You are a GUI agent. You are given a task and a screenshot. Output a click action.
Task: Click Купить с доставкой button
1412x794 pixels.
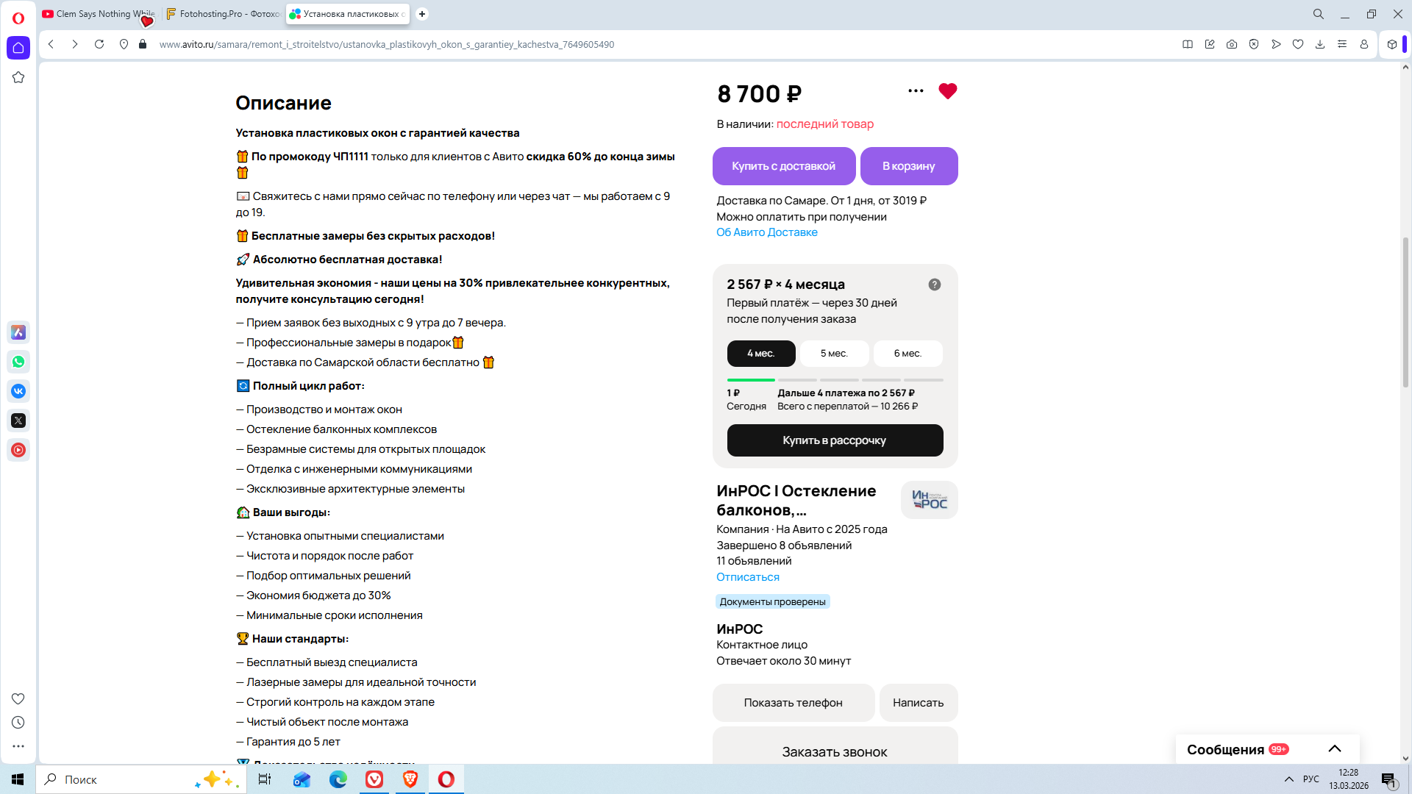coord(784,166)
